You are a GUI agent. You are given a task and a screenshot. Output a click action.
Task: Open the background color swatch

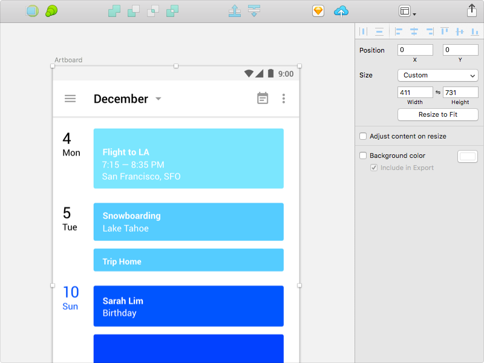coord(467,157)
